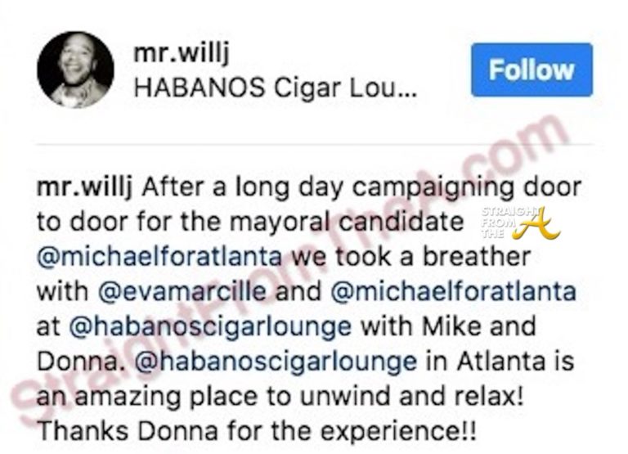Open the @habanoscigarlounge mention before 'with Mike and'
The height and width of the screenshot is (454, 628).
pyautogui.click(x=210, y=326)
